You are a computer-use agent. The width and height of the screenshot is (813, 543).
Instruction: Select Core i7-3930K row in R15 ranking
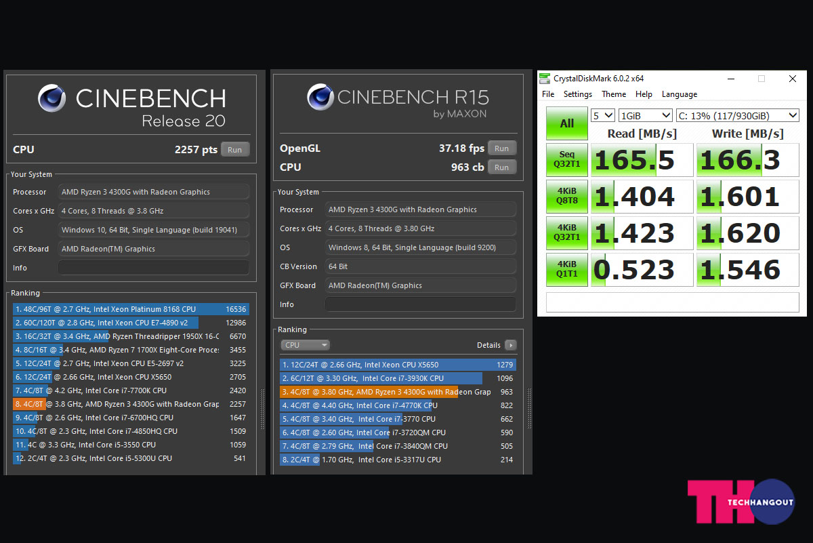(398, 378)
